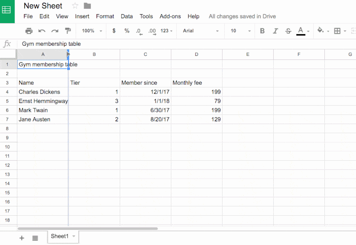Viewport: 356px width, 245px height.
Task: Toggle Strikethrough formatting
Action: click(288, 31)
